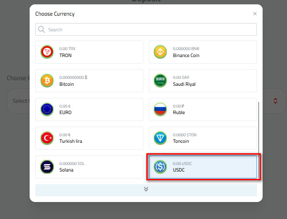Click the search magnifier icon
The height and width of the screenshot is (219, 287).
(41, 30)
